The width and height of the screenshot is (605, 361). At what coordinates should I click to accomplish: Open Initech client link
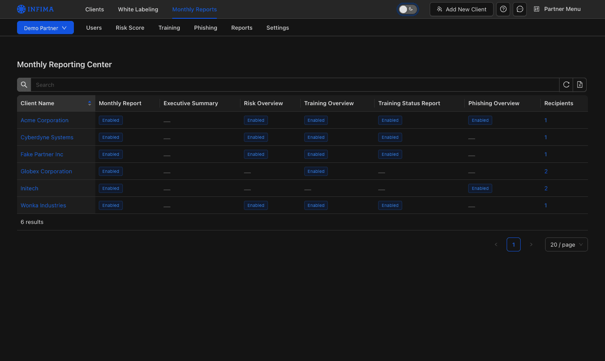point(29,188)
